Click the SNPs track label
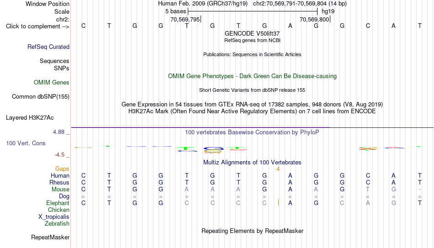The image size is (434, 248). click(x=62, y=68)
